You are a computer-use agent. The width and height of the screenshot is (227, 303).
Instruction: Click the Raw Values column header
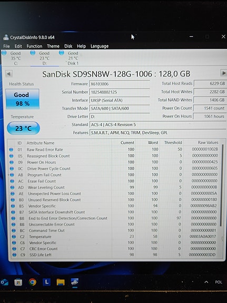coord(208,142)
